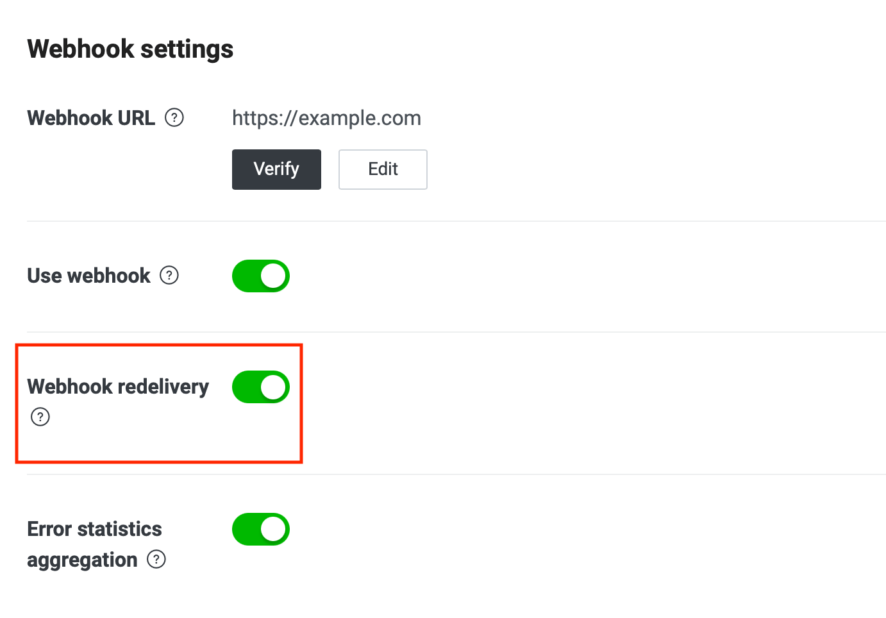
Task: Disable the Use webhook toggle
Action: 261,276
